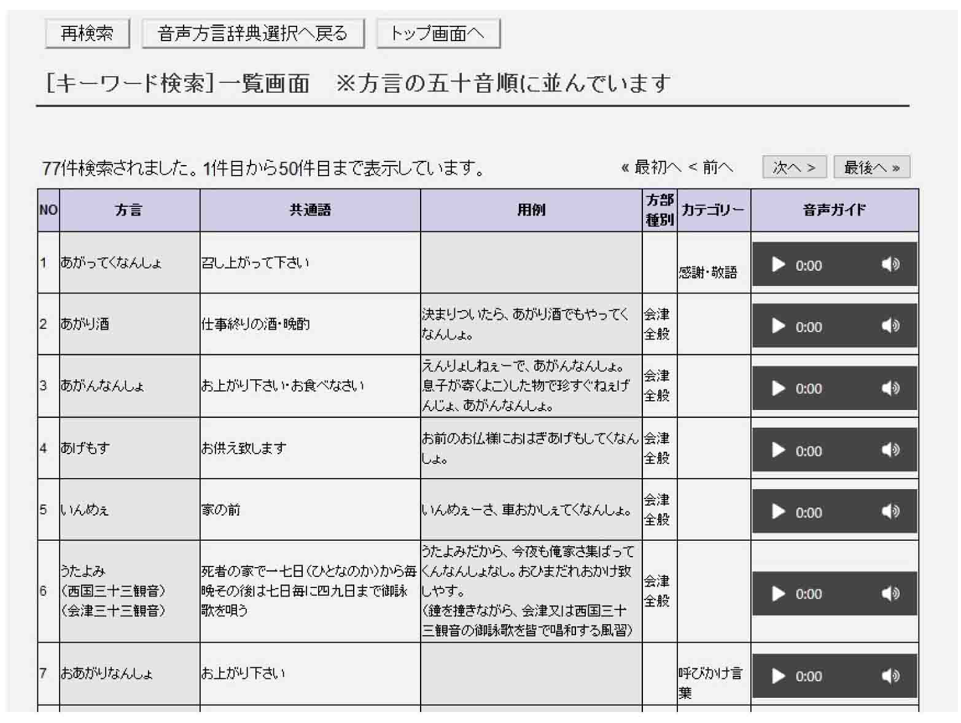Screen dimensions: 961x723
Task: Click the 方部種別 column header
Action: tap(659, 210)
